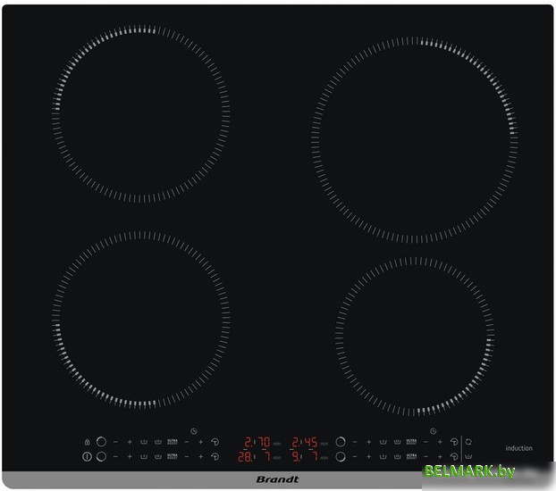Tap the pot preset icon left of lower-left ULTRA BOOST

(158, 456)
